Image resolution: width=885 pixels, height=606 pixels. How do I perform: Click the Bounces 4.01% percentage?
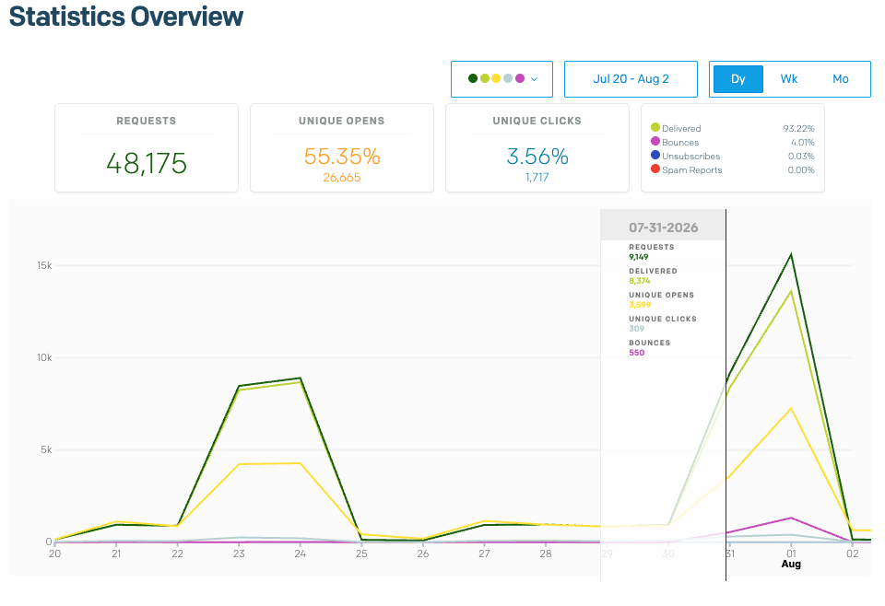click(803, 142)
